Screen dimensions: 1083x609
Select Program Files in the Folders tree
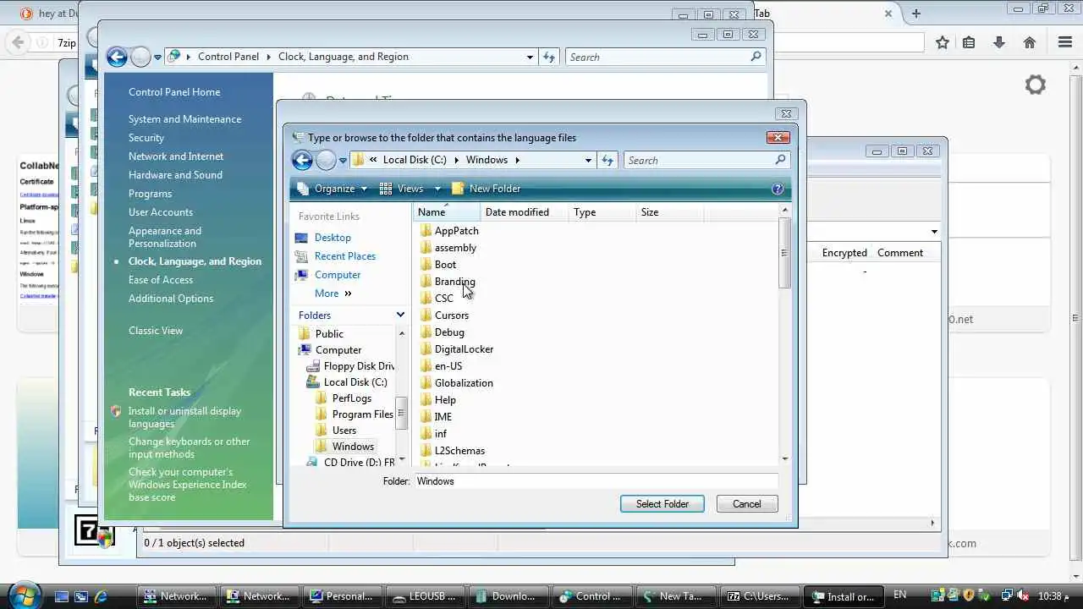[x=363, y=414]
